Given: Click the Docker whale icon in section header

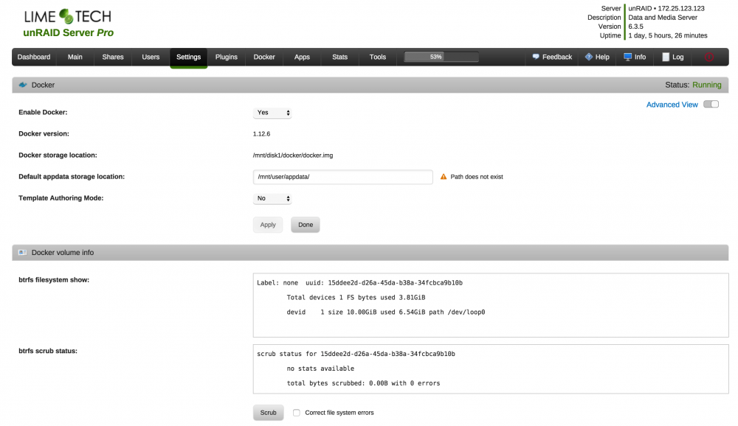Looking at the screenshot, I should click(23, 85).
